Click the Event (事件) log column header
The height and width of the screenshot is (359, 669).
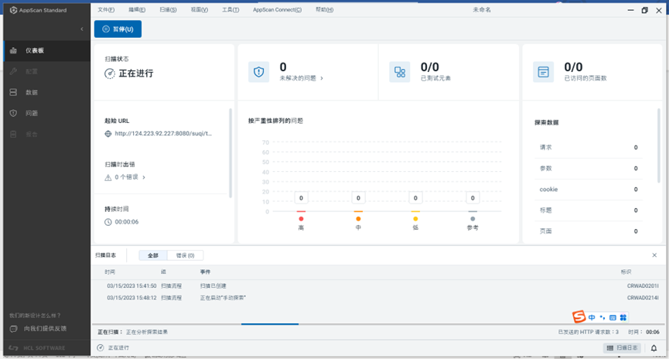(x=205, y=272)
